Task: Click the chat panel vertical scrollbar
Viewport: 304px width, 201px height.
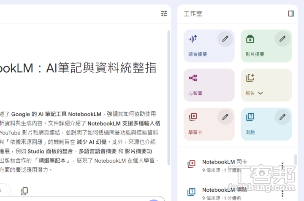Action: (x=168, y=98)
